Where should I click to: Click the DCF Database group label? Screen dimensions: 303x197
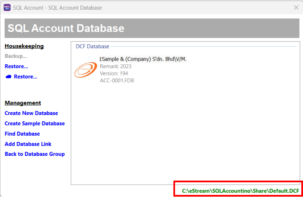(x=92, y=47)
